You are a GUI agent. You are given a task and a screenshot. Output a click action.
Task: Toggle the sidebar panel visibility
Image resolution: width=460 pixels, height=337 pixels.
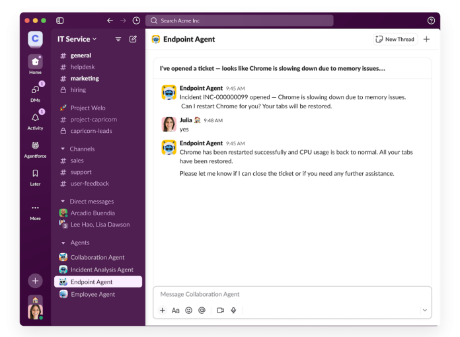point(60,20)
